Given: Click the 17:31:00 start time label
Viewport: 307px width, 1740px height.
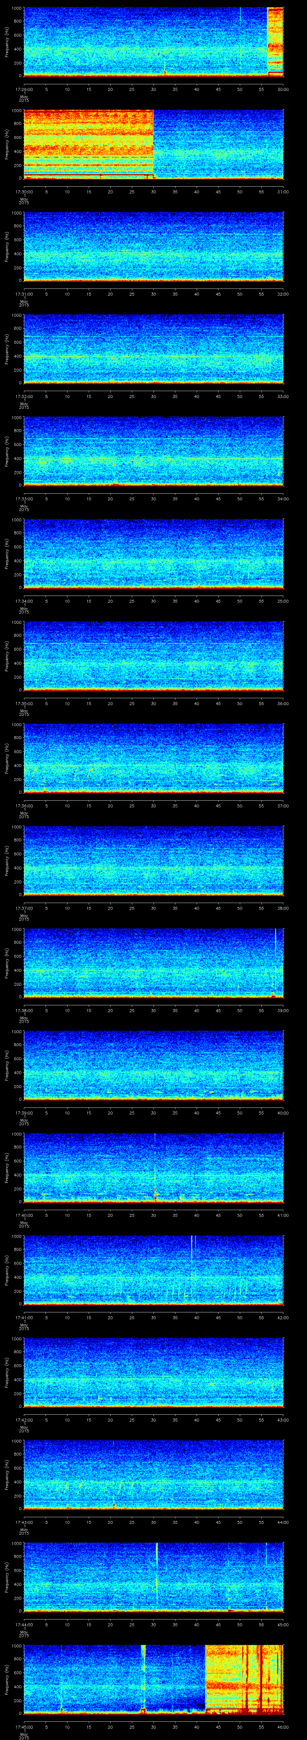Looking at the screenshot, I should click(24, 294).
